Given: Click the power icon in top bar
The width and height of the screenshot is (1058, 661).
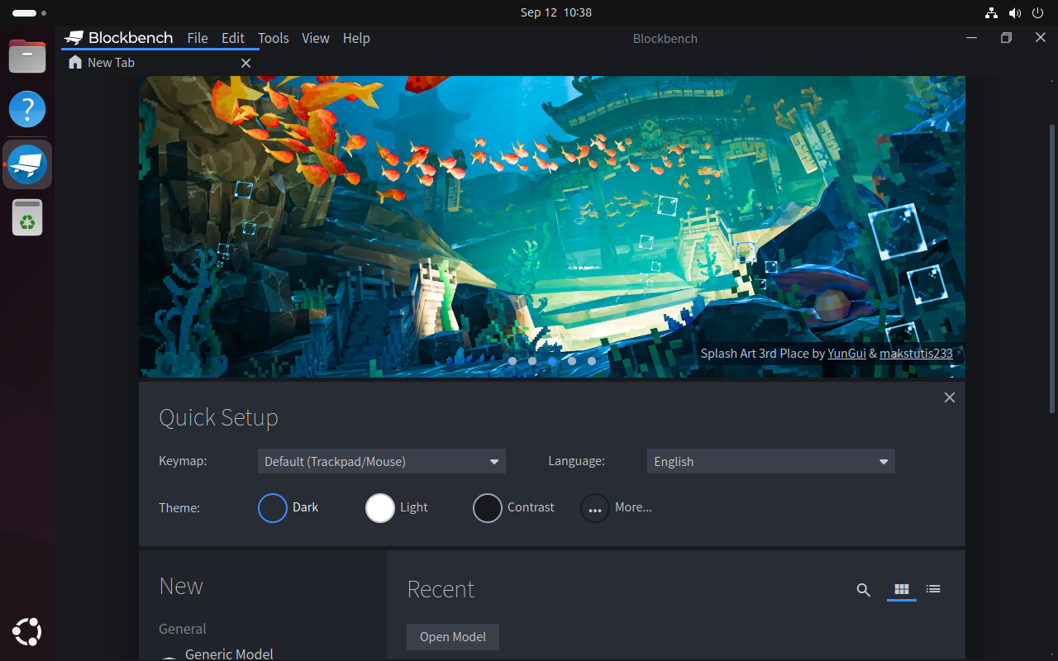Looking at the screenshot, I should [x=1038, y=12].
